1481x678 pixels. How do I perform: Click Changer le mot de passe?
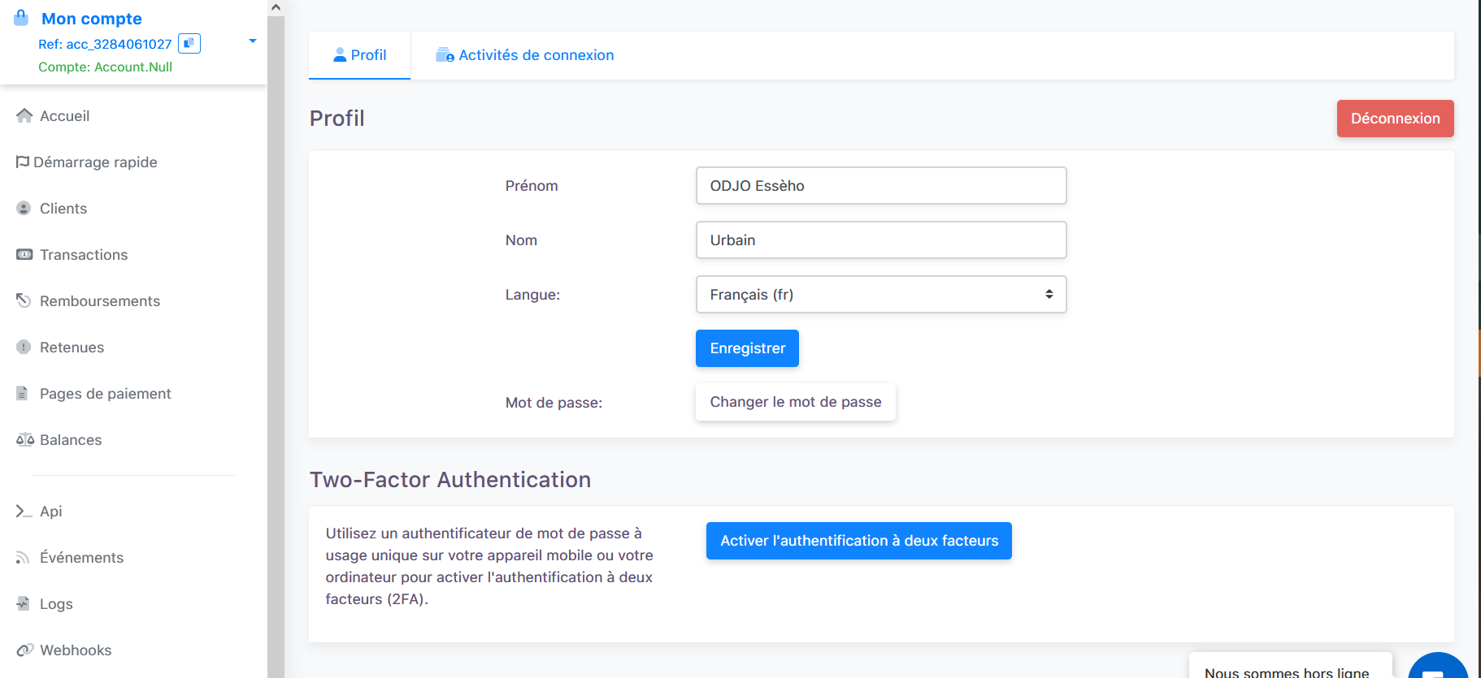[x=795, y=402]
